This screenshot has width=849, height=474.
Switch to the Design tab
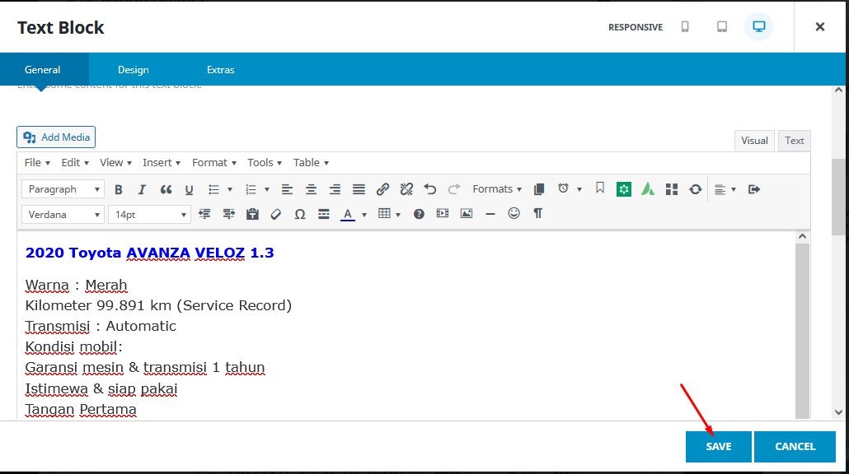pos(134,70)
